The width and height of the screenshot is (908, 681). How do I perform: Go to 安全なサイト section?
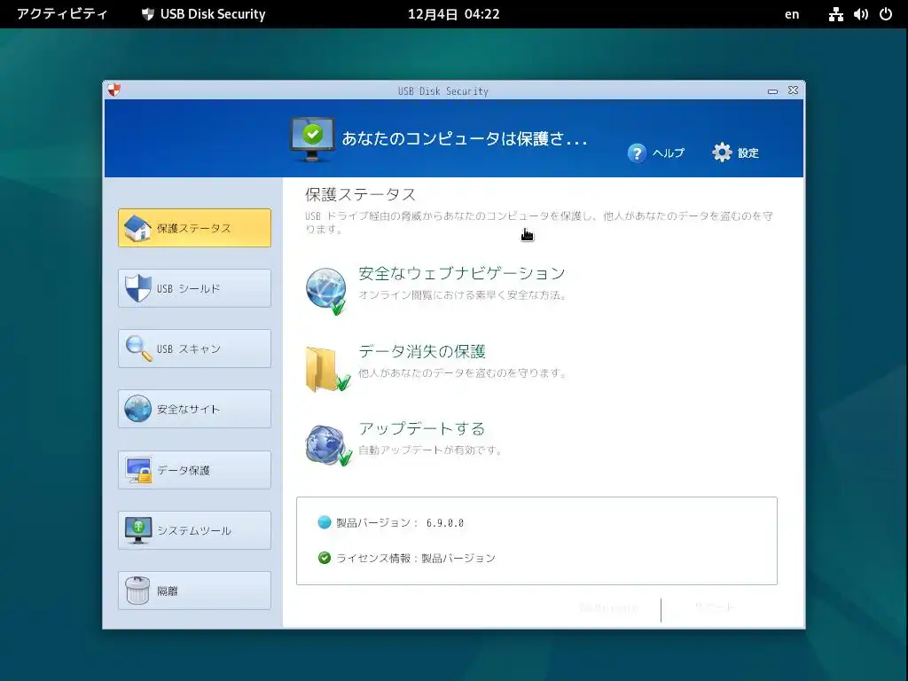coord(194,409)
